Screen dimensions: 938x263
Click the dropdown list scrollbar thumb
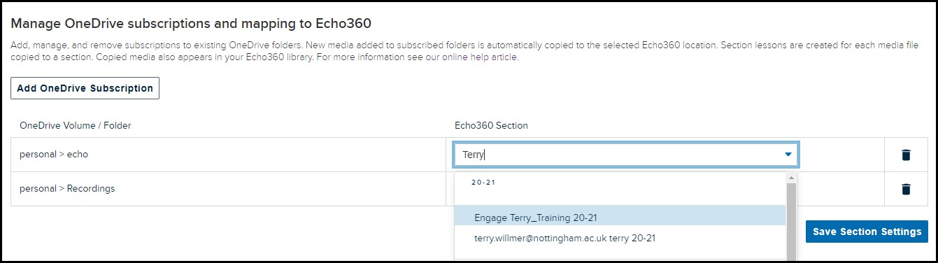[x=792, y=220]
